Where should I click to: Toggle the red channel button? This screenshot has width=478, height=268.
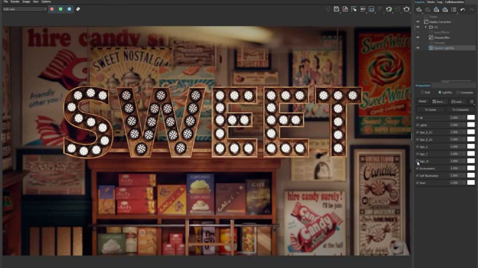coord(52,9)
